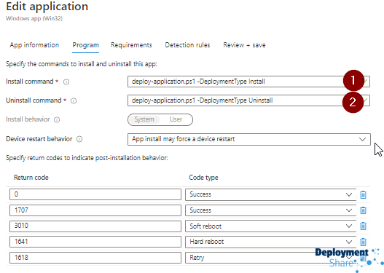Show info tooltip for Uninstall command
This screenshot has height=273, width=384.
[74, 100]
